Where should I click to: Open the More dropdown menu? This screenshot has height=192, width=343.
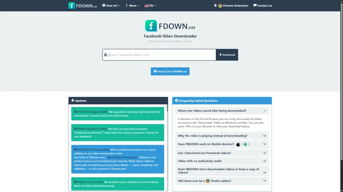132,6
